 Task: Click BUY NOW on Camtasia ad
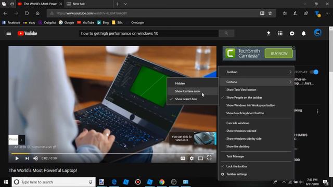(279, 54)
